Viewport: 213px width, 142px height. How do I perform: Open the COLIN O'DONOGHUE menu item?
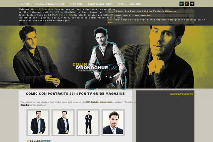point(50,4)
